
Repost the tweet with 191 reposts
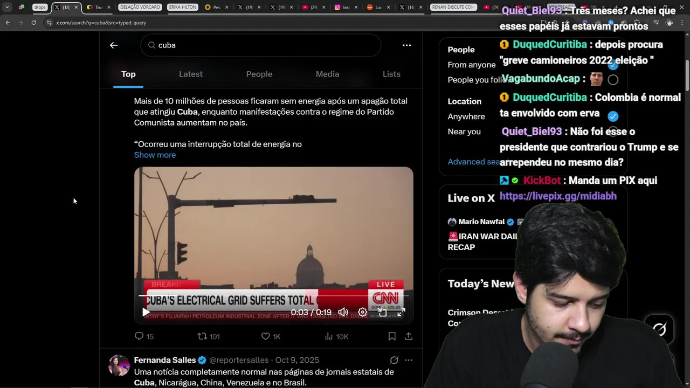point(209,336)
